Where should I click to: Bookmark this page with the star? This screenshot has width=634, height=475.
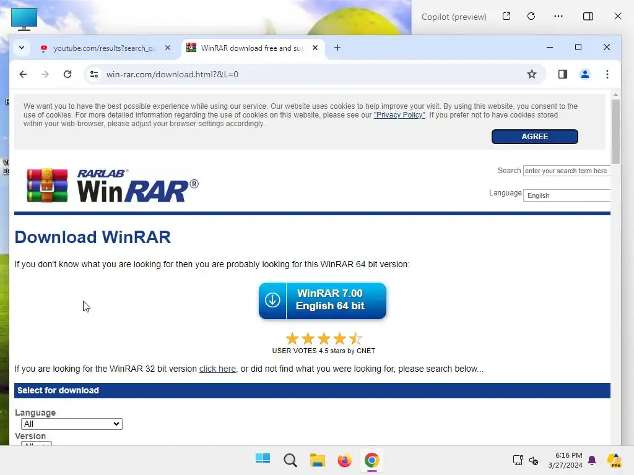(532, 74)
